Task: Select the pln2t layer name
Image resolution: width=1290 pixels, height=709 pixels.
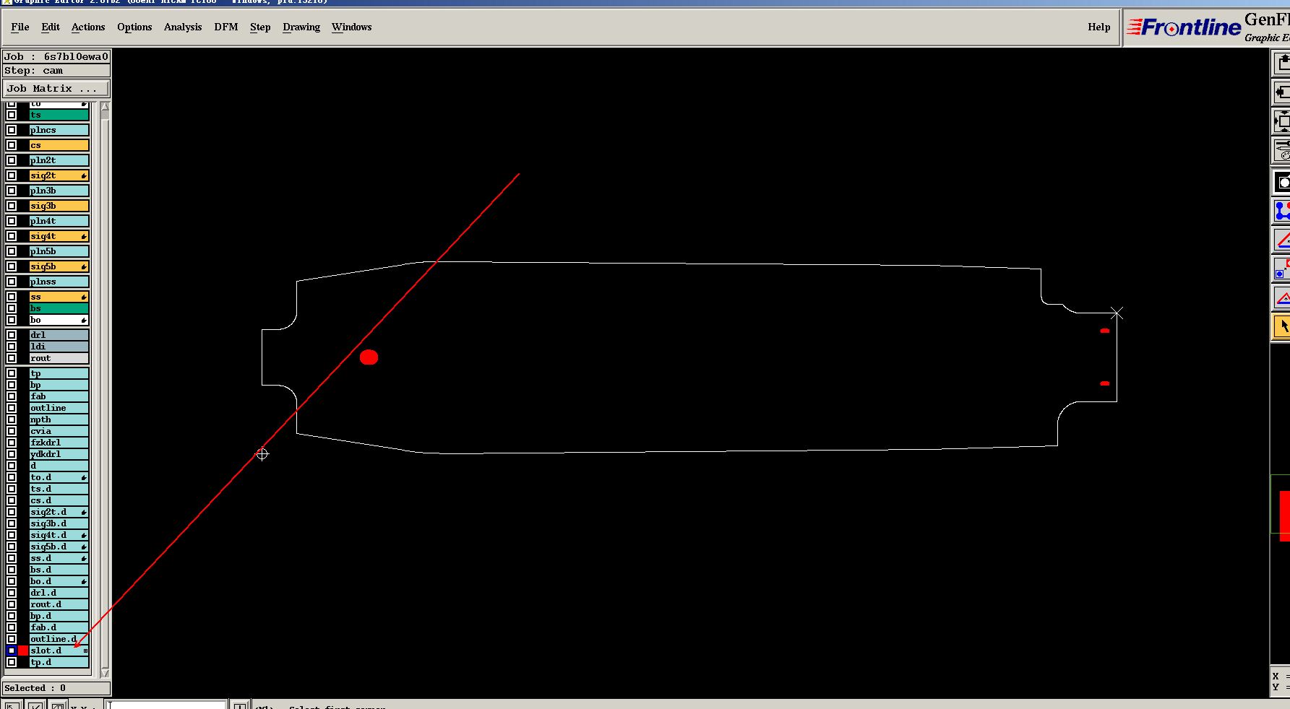Action: pos(59,160)
